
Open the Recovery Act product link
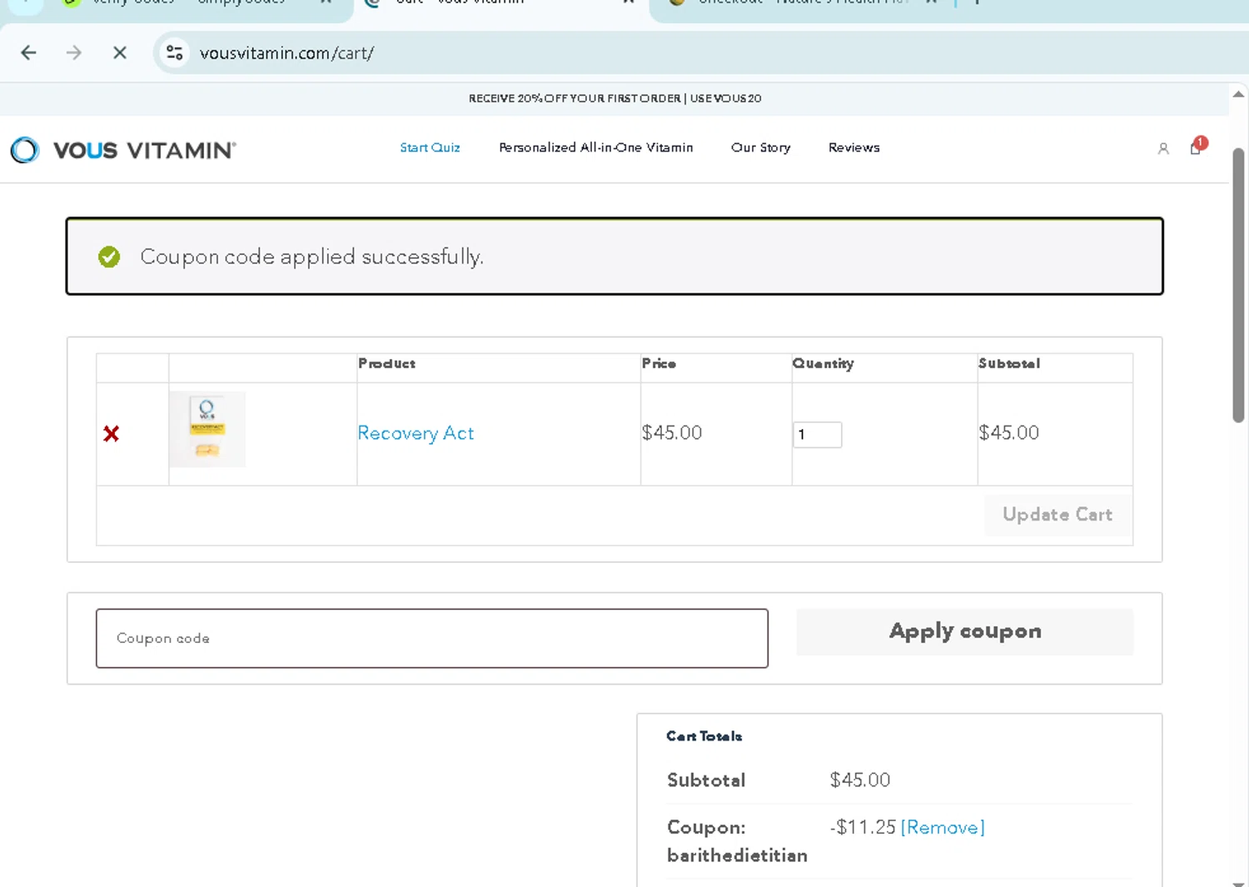[416, 433]
